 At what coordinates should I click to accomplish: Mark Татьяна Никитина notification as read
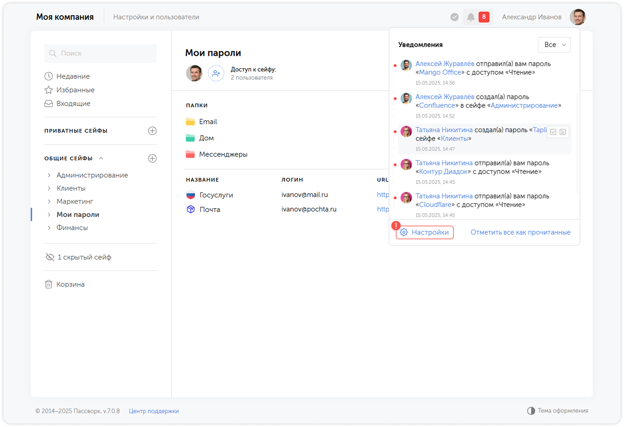point(553,132)
